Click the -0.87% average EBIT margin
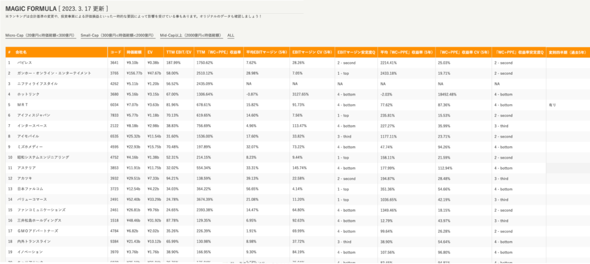This screenshot has width=590, height=264. pyautogui.click(x=251, y=94)
